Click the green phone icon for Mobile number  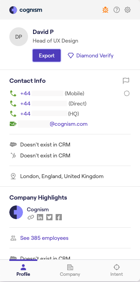tap(13, 93)
